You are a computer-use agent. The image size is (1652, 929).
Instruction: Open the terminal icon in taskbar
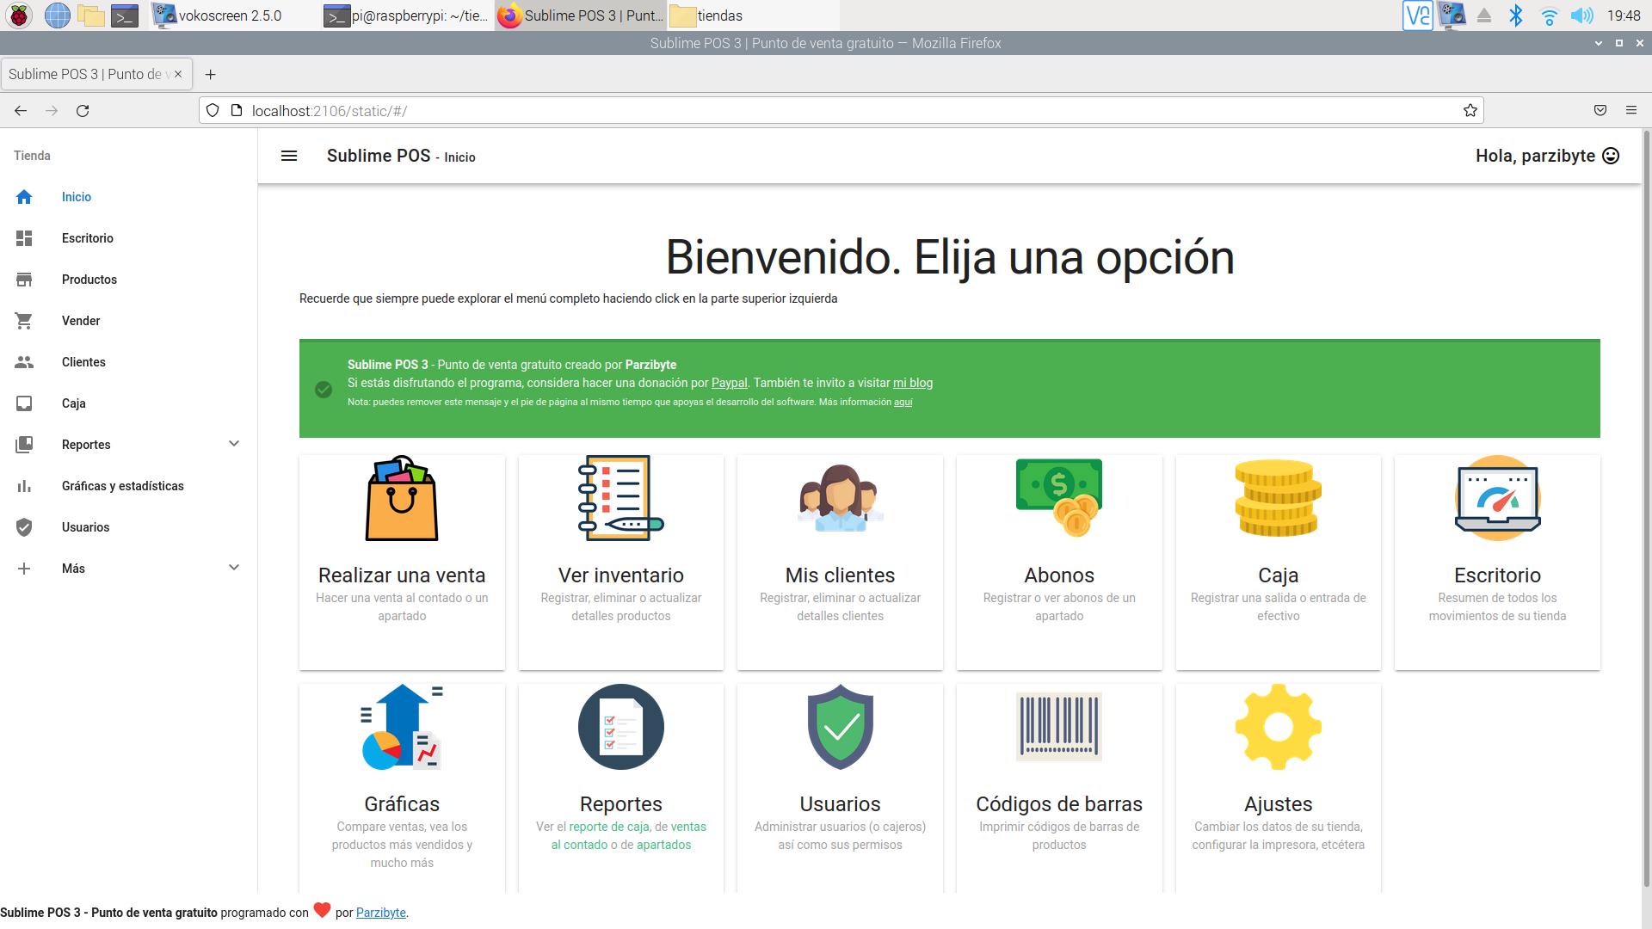point(125,15)
